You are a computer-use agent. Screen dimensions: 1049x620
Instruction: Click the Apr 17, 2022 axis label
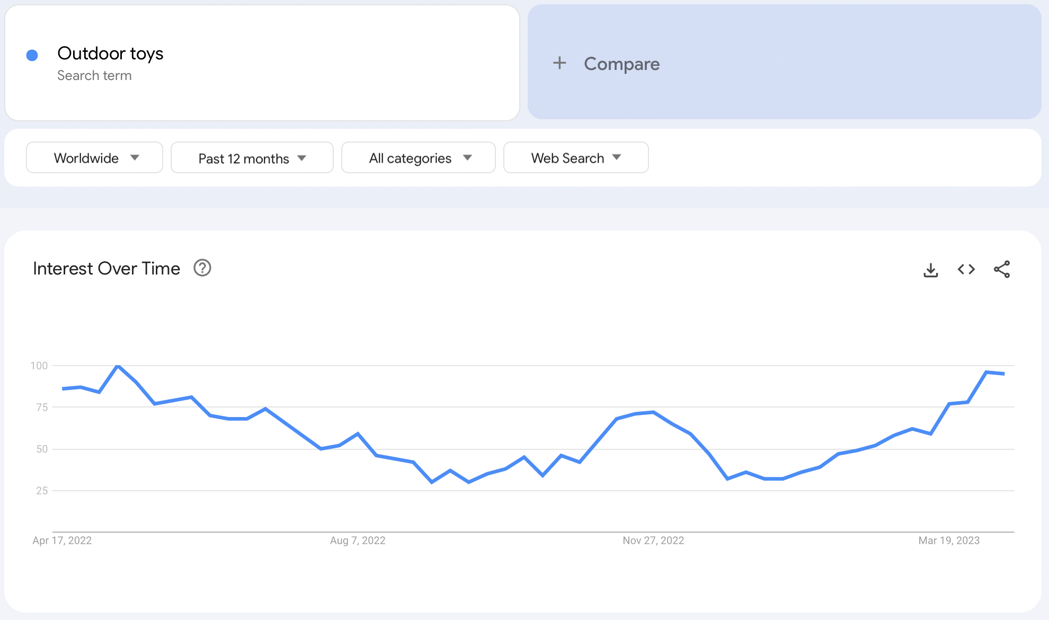(62, 541)
